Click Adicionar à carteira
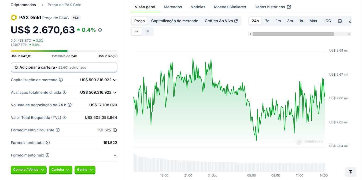The width and height of the screenshot is (362, 180). pos(64,67)
